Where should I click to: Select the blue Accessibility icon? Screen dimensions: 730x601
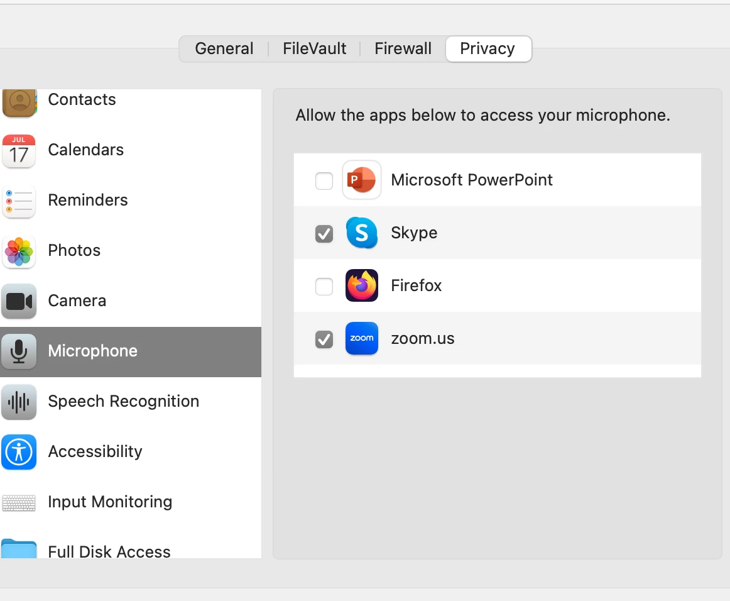coord(19,452)
